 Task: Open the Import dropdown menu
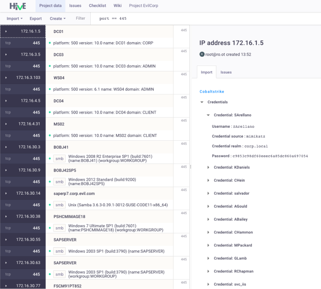15,18
